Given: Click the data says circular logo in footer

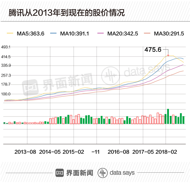Looking at the screenshot, I should tap(102, 173).
